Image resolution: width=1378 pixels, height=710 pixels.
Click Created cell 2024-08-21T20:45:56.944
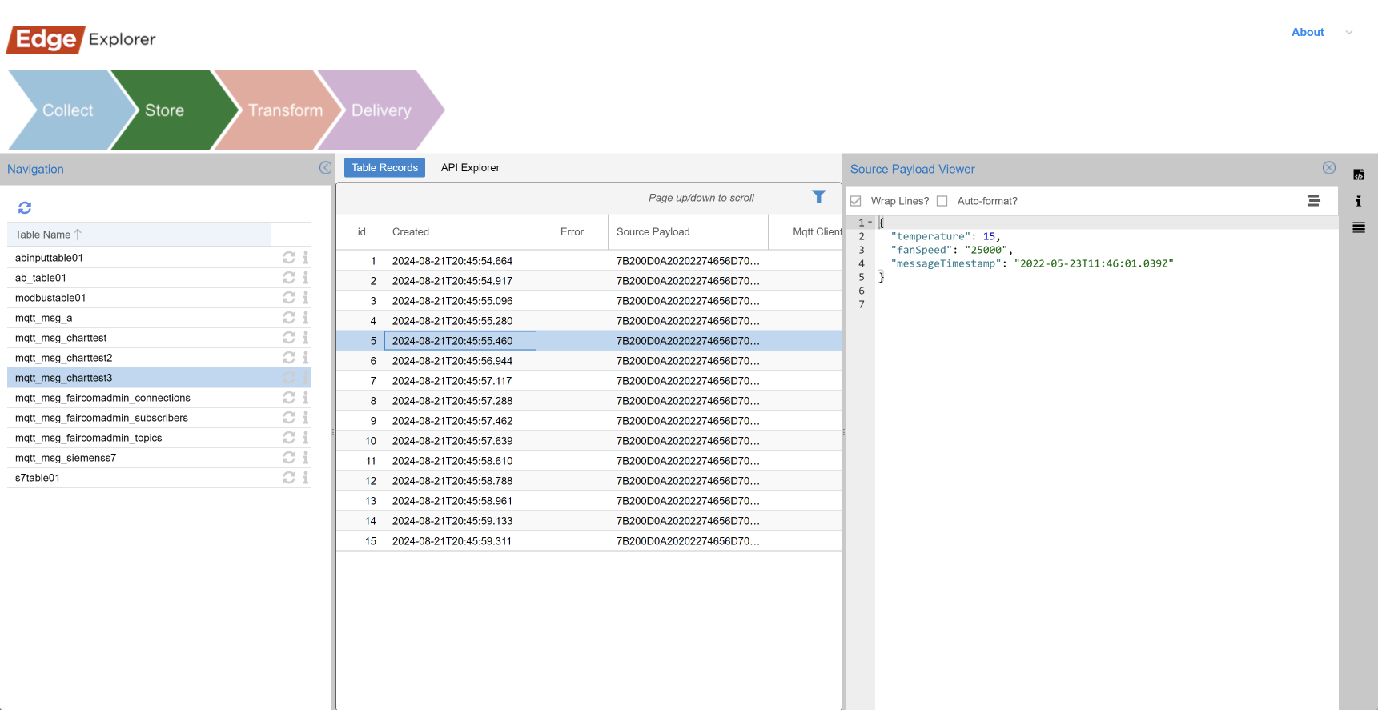pyautogui.click(x=460, y=361)
